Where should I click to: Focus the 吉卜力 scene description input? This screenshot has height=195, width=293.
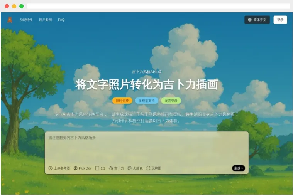coord(146,148)
